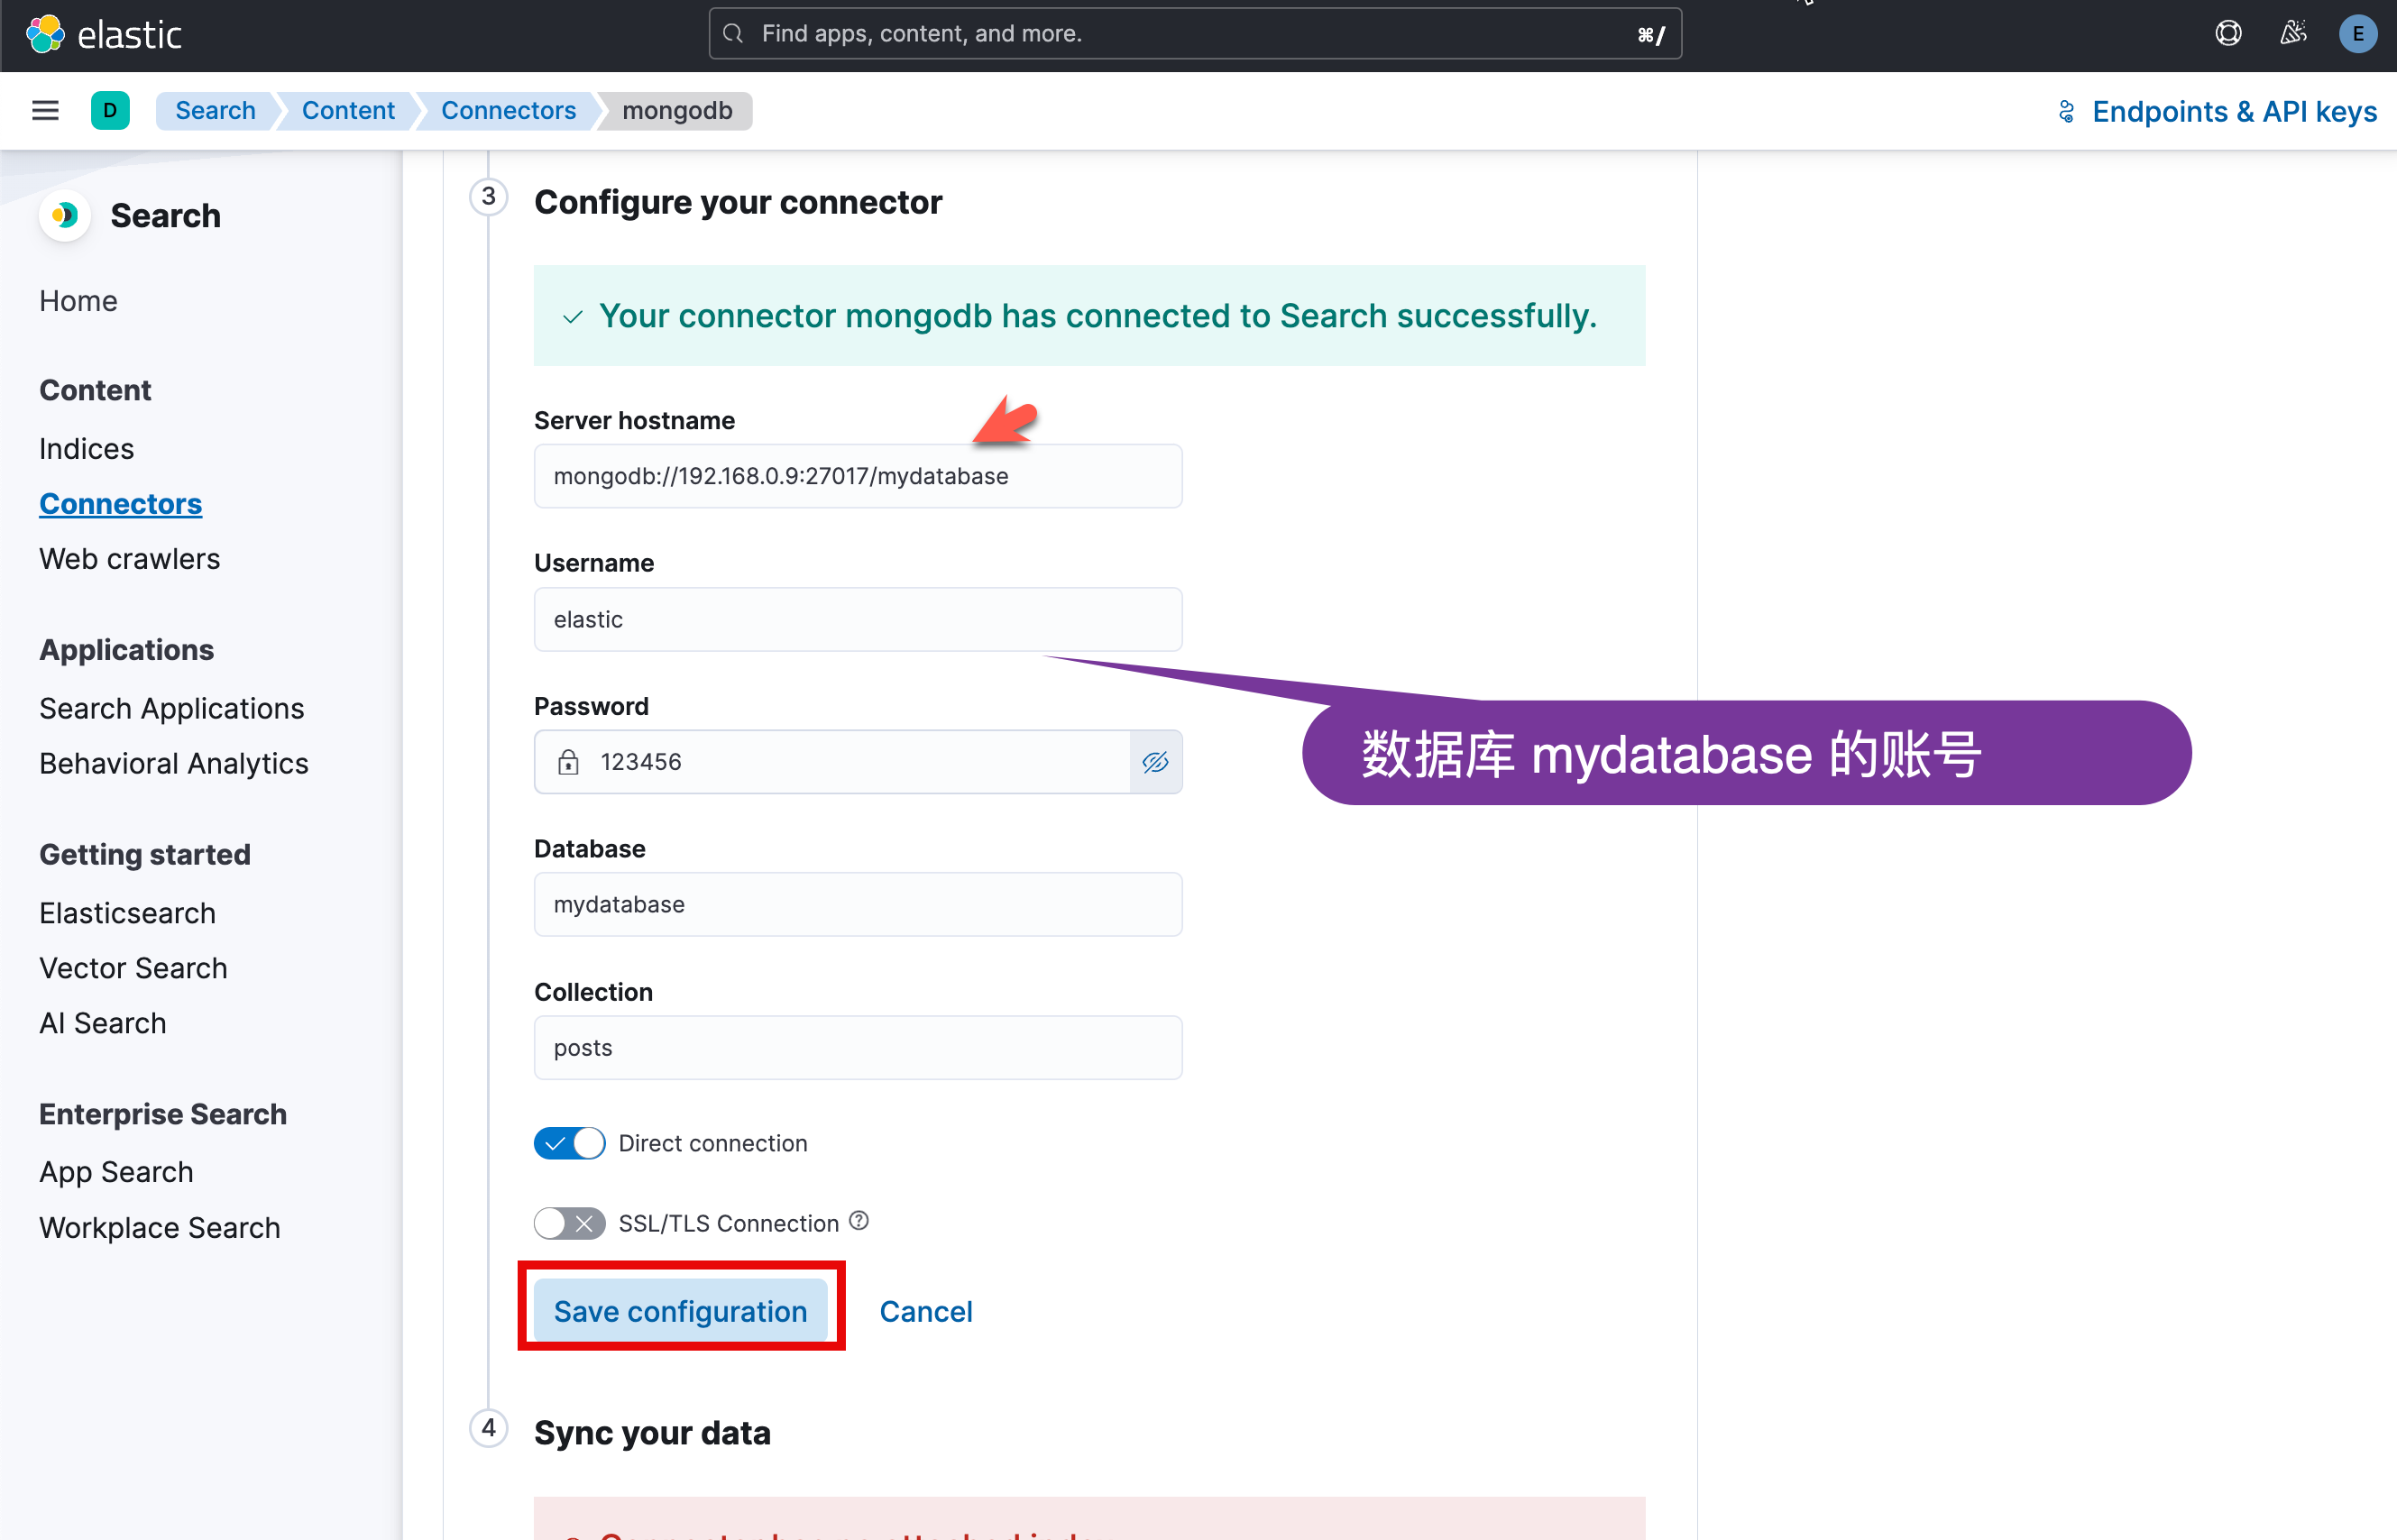The image size is (2397, 1540).
Task: Switch to Workplace Search section
Action: click(x=159, y=1227)
